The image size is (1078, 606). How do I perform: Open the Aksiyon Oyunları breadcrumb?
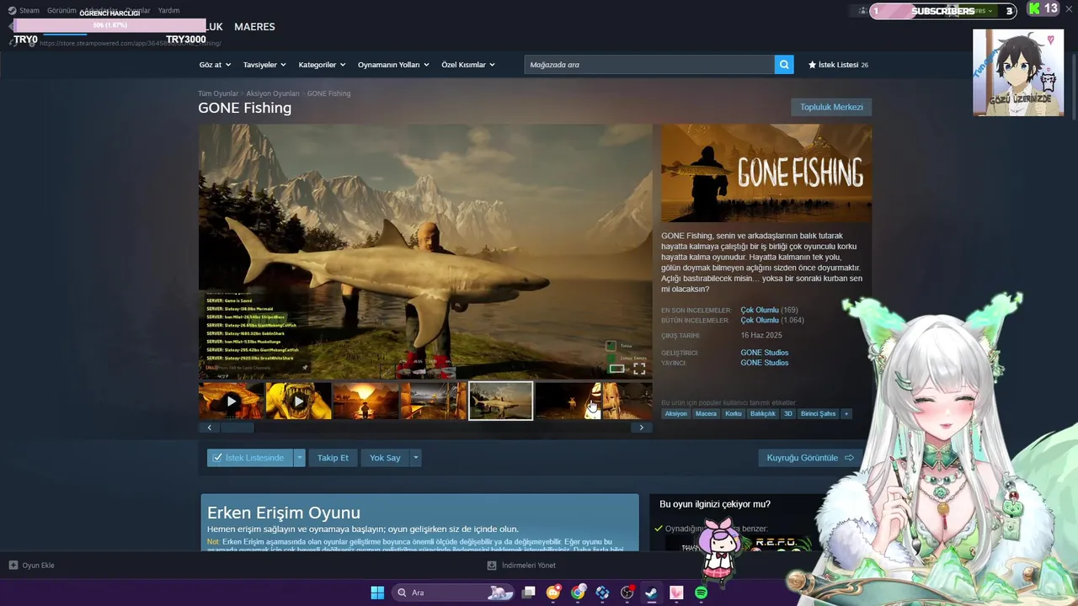click(x=273, y=93)
